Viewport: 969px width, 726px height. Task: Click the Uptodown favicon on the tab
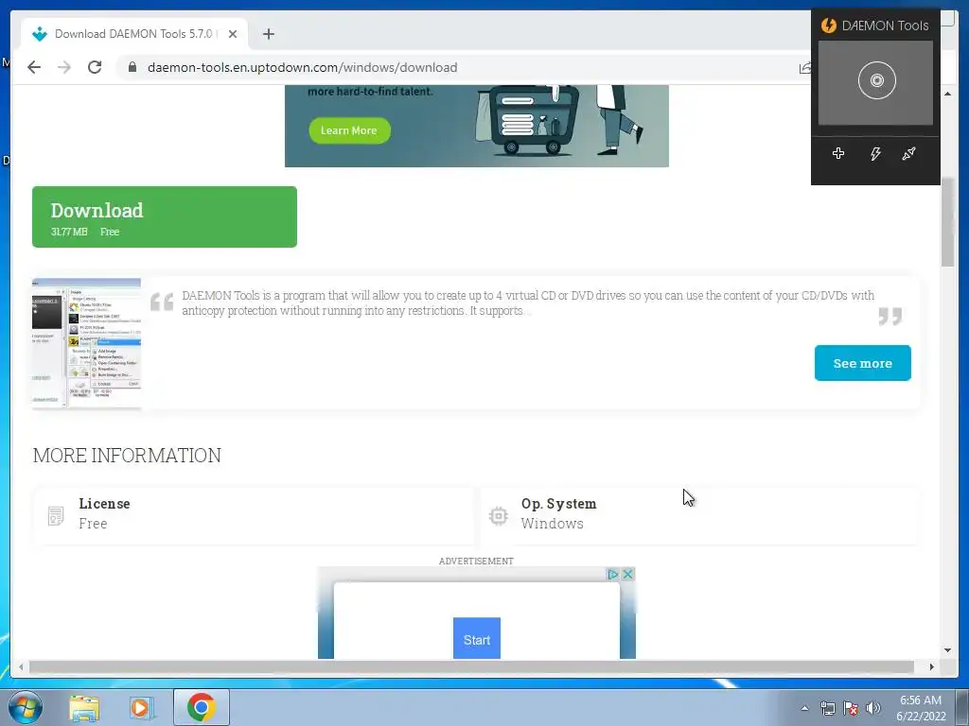click(40, 34)
